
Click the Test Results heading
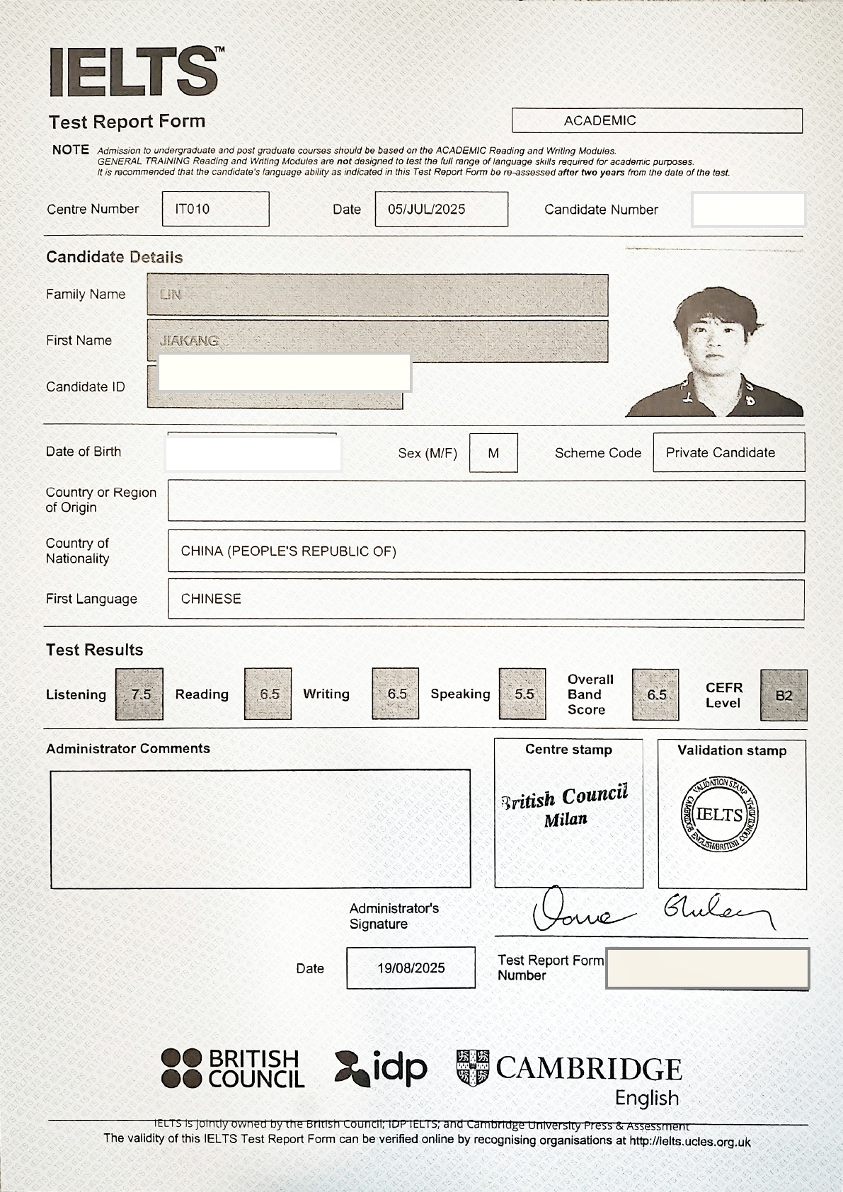(95, 650)
